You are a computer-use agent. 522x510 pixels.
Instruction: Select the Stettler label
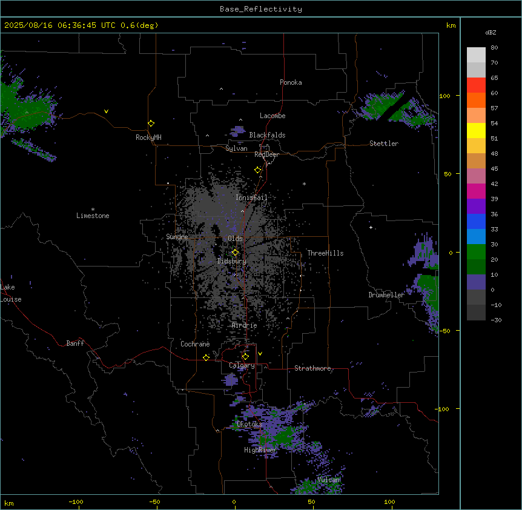[384, 144]
